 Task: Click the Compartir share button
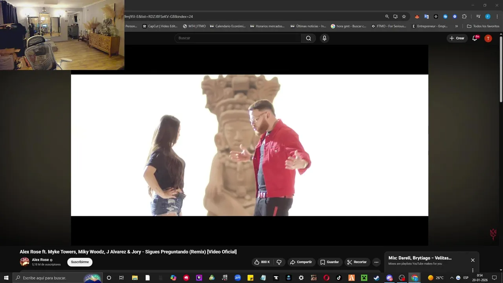pos(301,262)
